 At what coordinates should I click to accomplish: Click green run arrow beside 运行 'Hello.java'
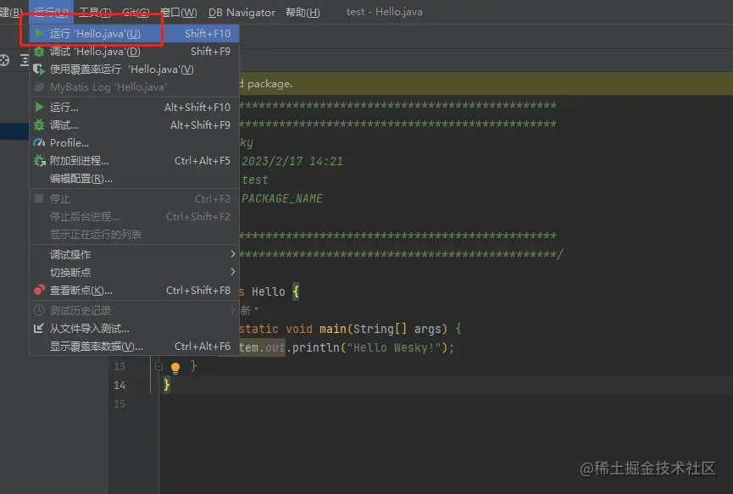click(39, 33)
